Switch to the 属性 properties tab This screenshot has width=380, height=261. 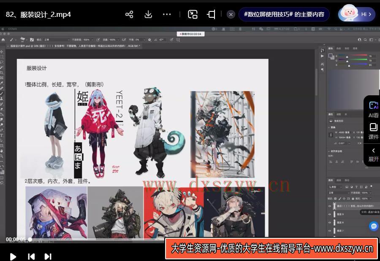click(331, 114)
